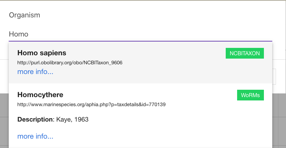
Task: Select the Homo sapiens suggestion title
Action: [42, 53]
